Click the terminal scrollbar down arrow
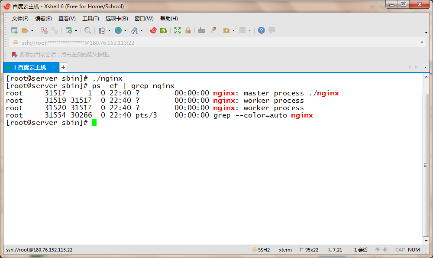This screenshot has height=258, width=433. [x=426, y=241]
